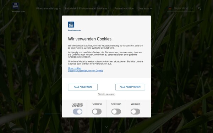The width and height of the screenshot is (213, 133).
Task: Click the ALLE ABLEHNEN button
Action: pyautogui.click(x=83, y=87)
